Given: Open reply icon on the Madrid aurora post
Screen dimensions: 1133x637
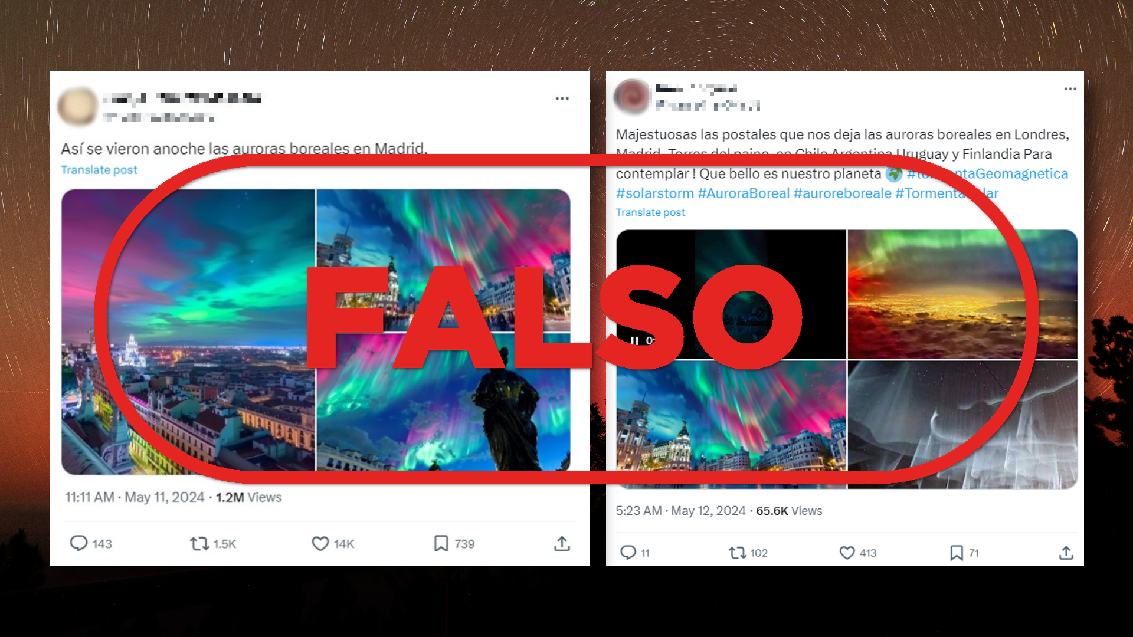Looking at the screenshot, I should pos(78,543).
